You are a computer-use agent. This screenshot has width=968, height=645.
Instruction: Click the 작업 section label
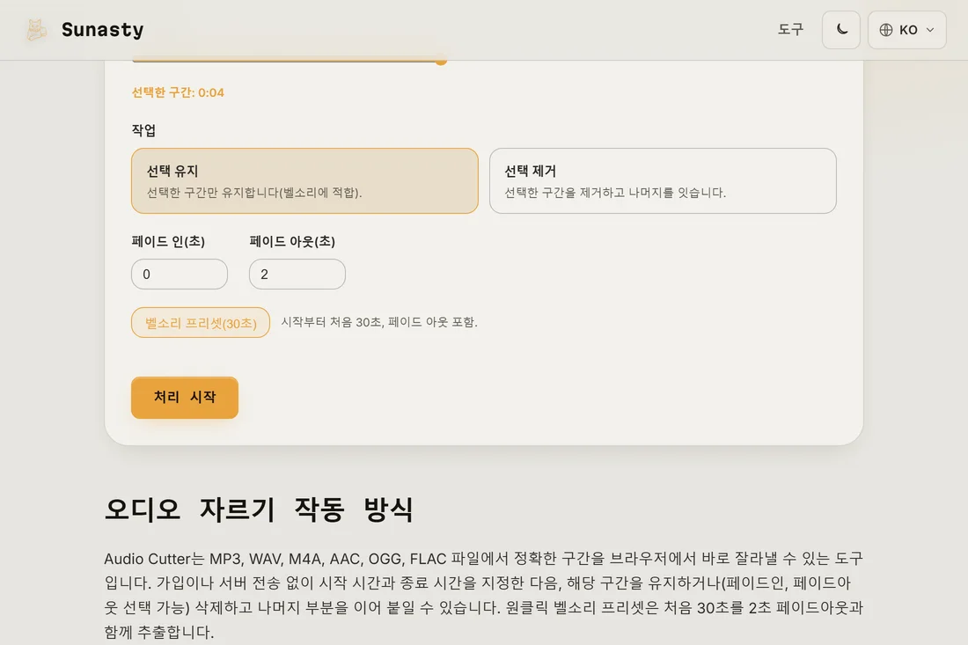tap(143, 130)
